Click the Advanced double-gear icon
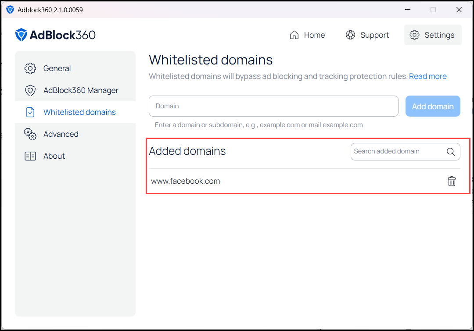 (30, 134)
